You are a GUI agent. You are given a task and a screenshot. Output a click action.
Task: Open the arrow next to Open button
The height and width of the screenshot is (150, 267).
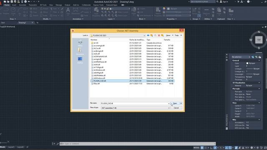click(181, 103)
